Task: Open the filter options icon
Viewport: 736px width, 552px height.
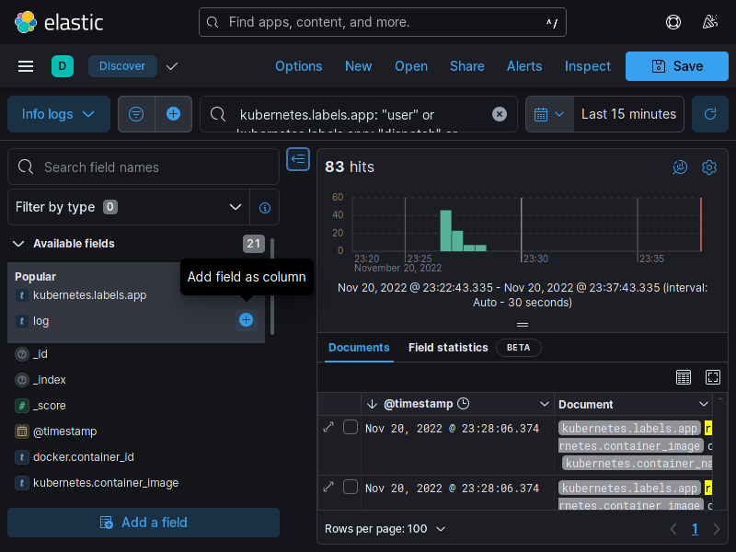Action: (x=136, y=114)
